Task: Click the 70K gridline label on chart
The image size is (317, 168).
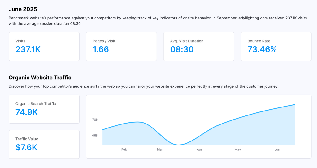Action: click(x=95, y=120)
